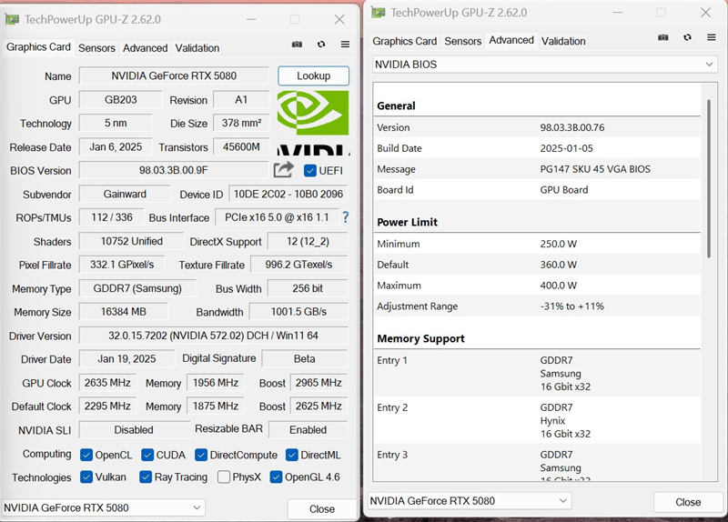This screenshot has width=728, height=522.
Task: Click the vertical scrollbar in Advanced window
Action: coord(709,178)
